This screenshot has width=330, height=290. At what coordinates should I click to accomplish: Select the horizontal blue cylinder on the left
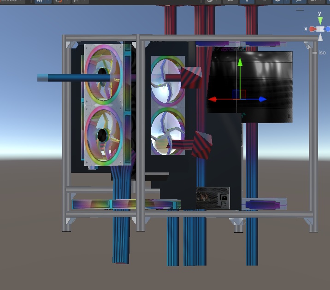[x=74, y=77]
